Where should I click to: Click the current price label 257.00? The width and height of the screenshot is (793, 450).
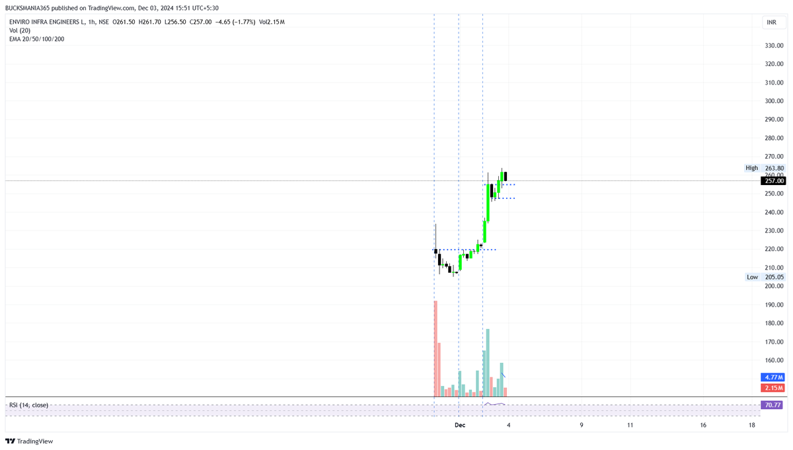(x=774, y=180)
